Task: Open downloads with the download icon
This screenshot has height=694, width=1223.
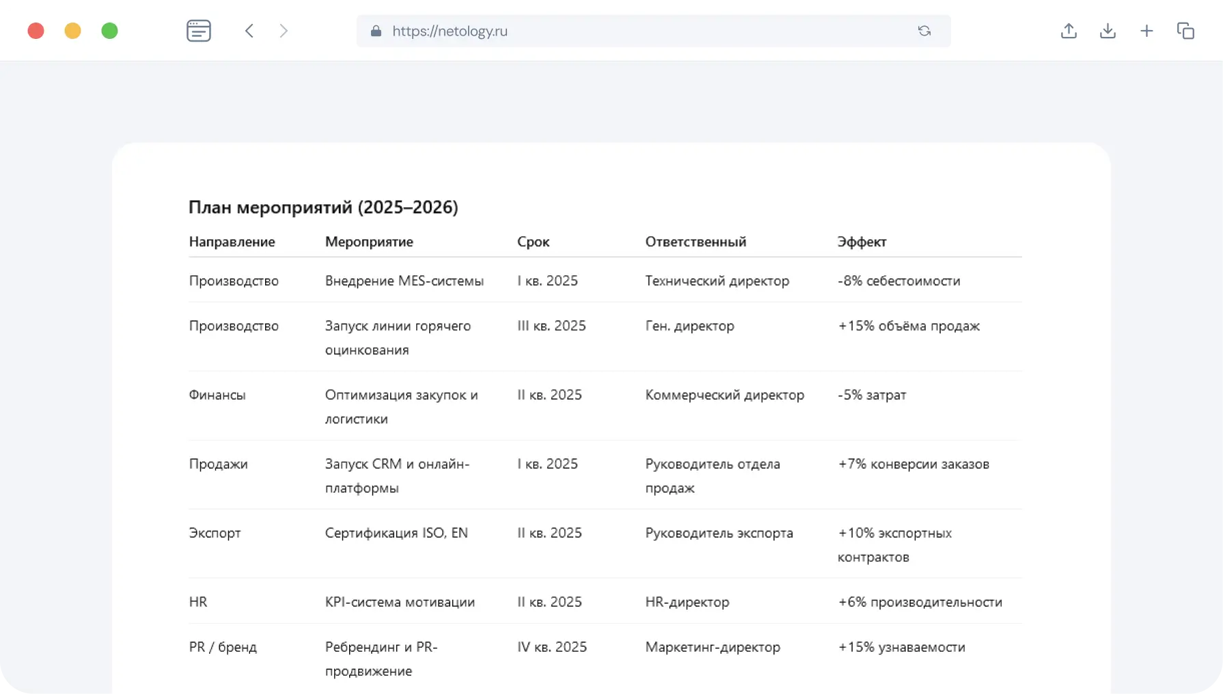Action: point(1108,31)
